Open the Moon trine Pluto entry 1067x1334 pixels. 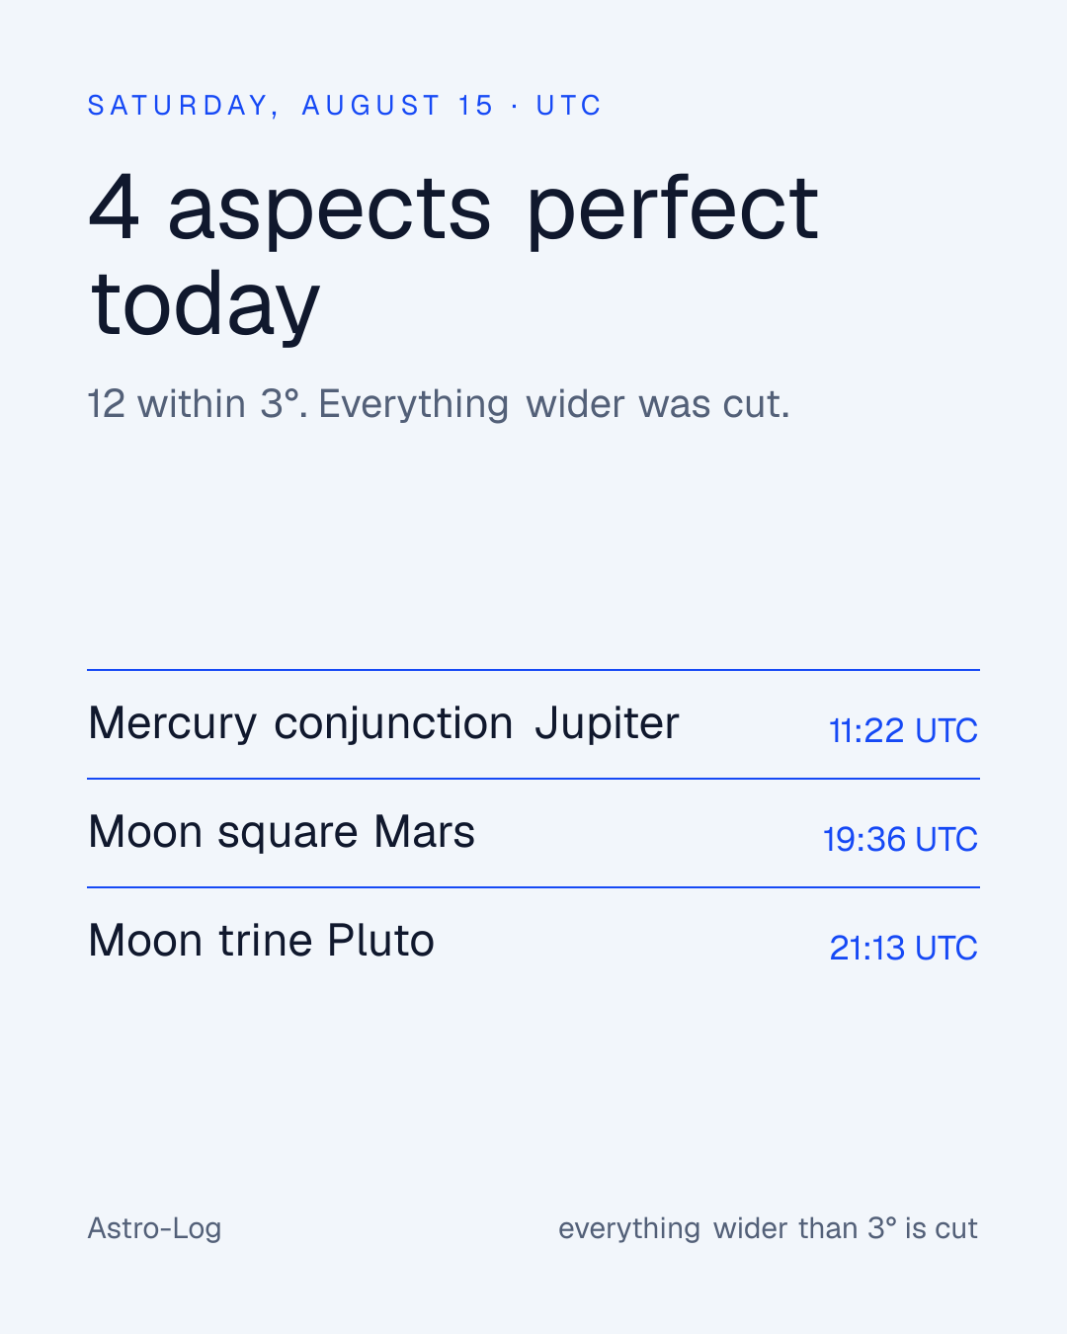(533, 942)
